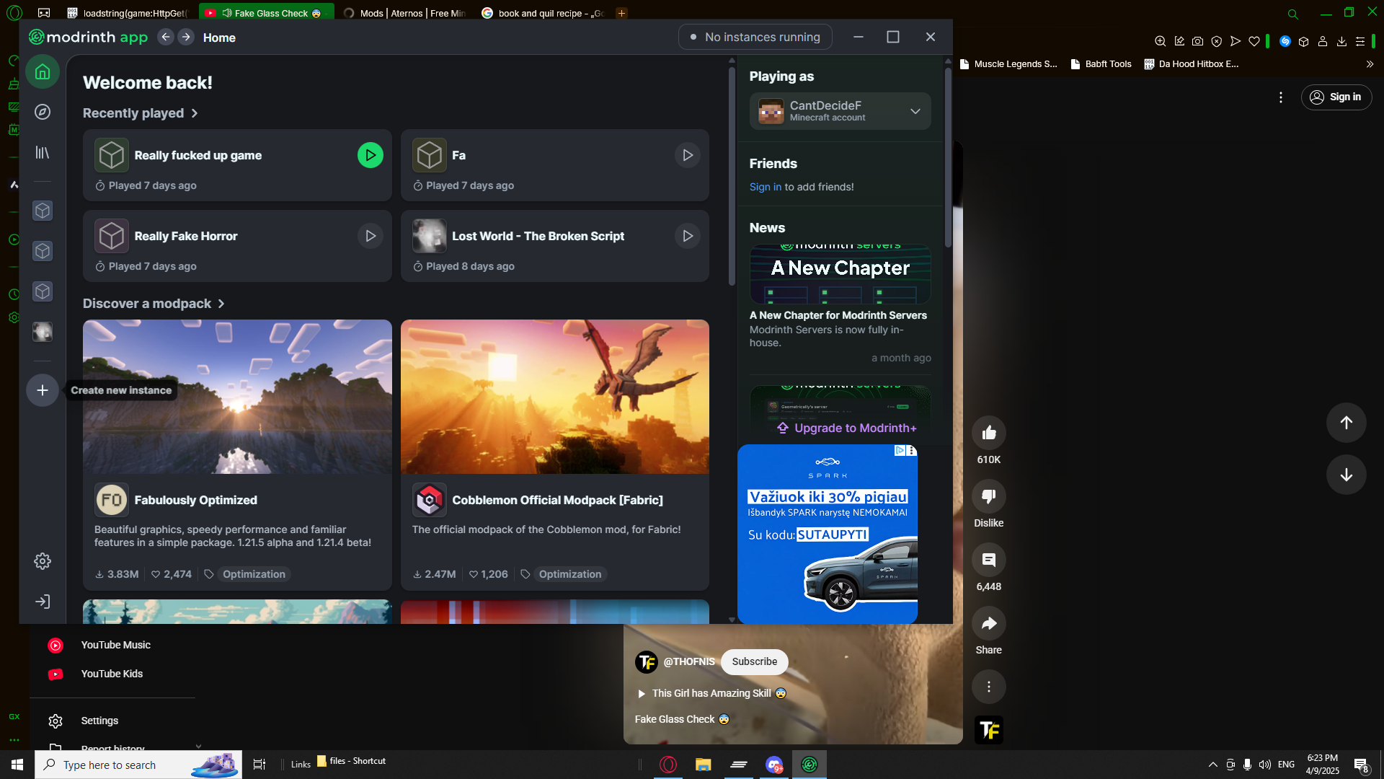Switch to the loadstring browser tab
1384x779 pixels.
(128, 13)
